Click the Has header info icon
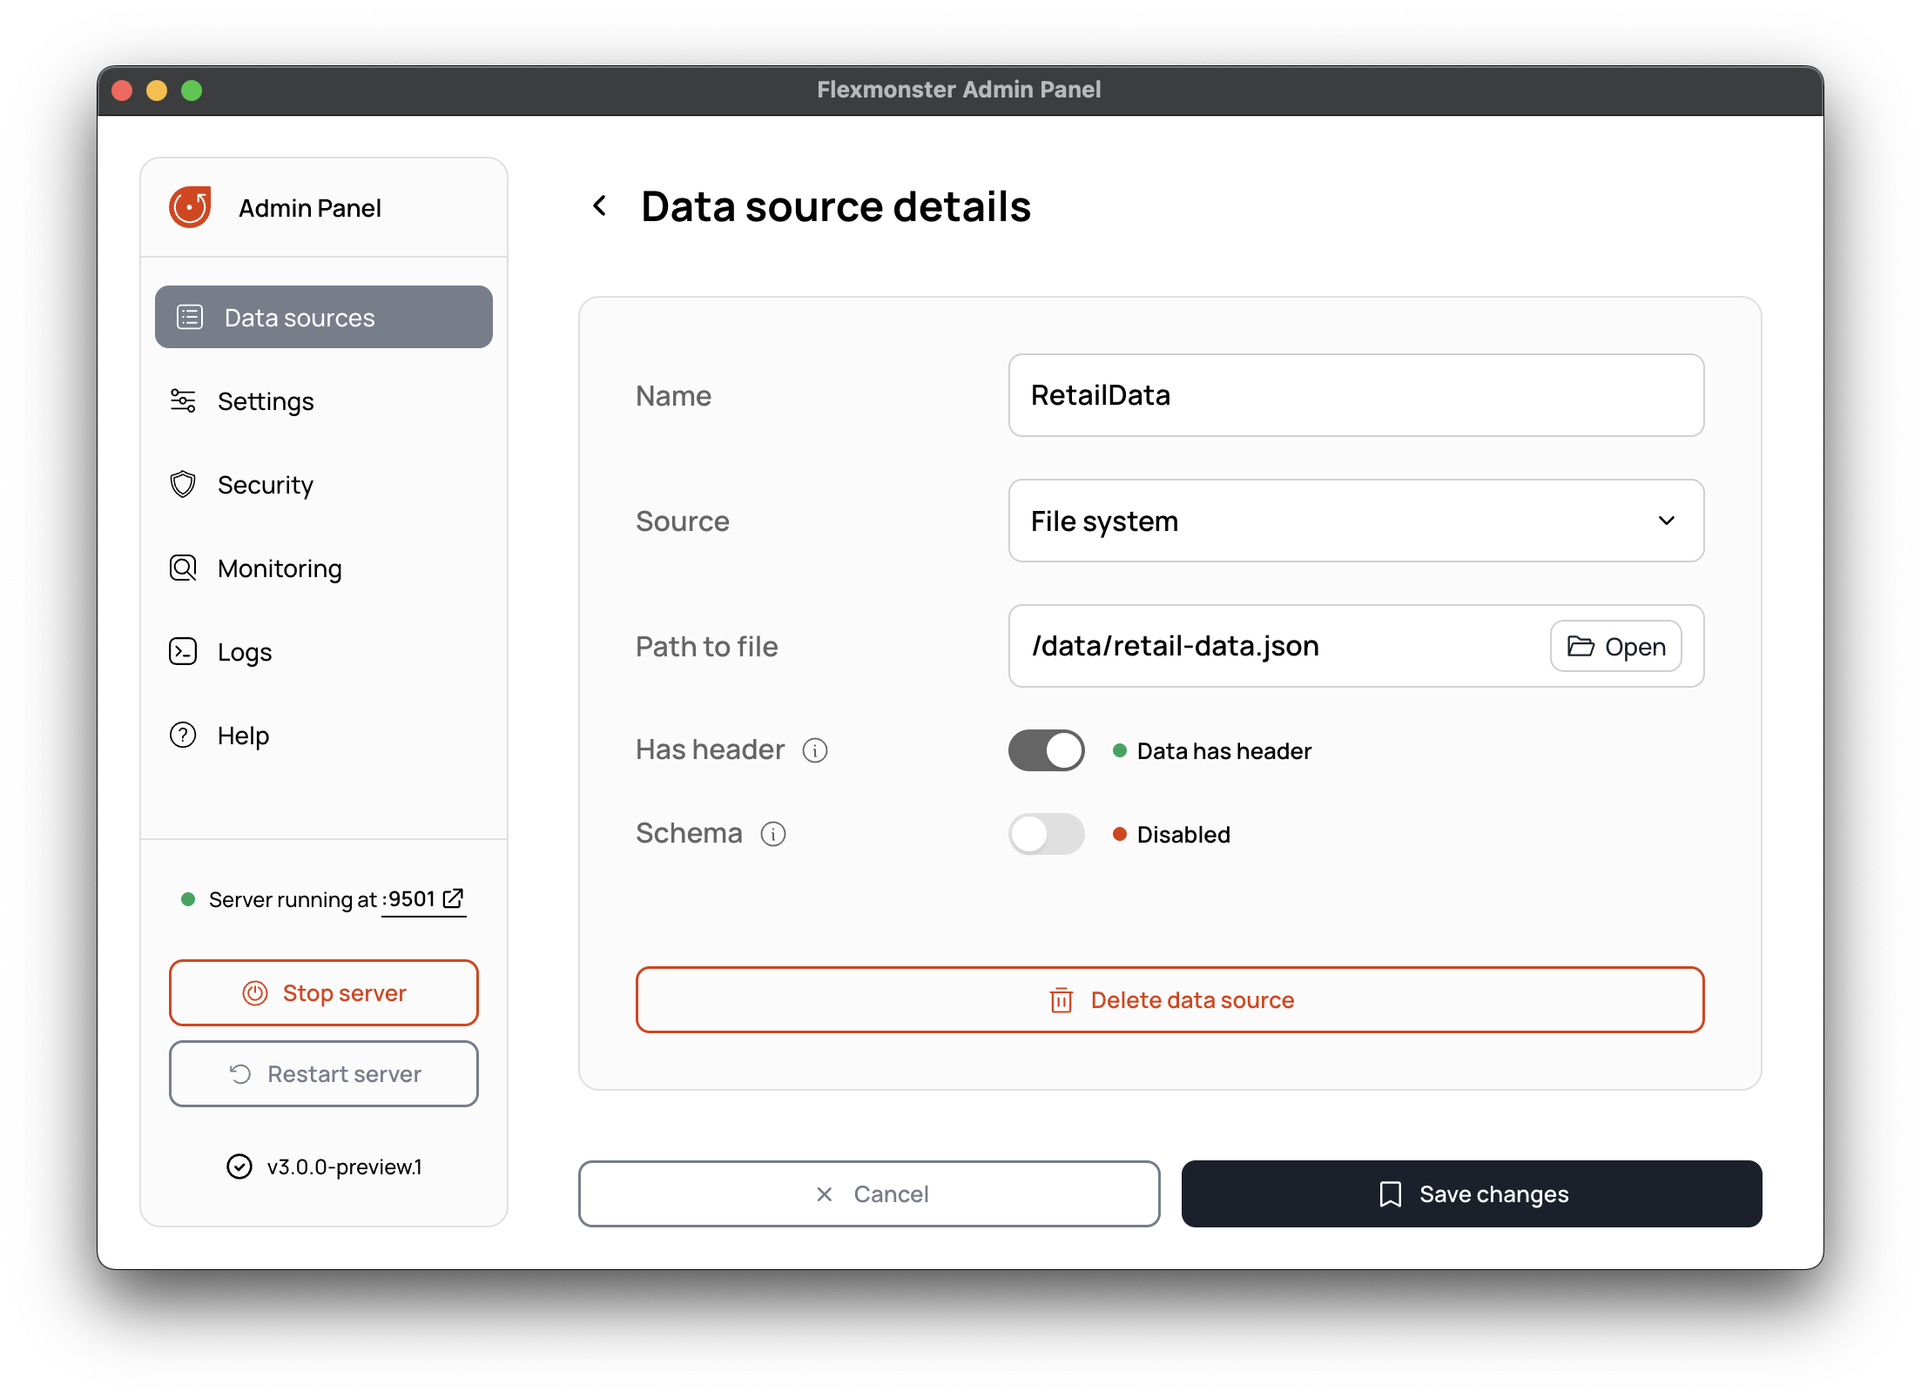Viewport: 1921px width, 1398px height. (814, 750)
